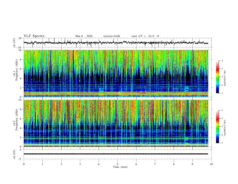This screenshot has width=238, height=184.
Task: Click the "-3" value on ch.1 color bar
Action: (x=222, y=60)
